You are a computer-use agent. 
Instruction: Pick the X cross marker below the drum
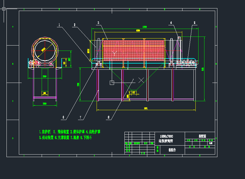coord(141,80)
